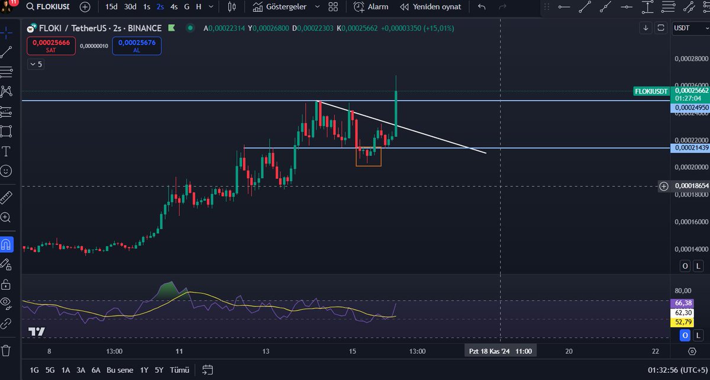Viewport: 710px width, 380px height.
Task: Open the Gann and Fibonacci tools group
Action: 7,72
